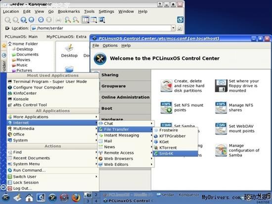Screen dimensions: 272x204
Task: Click the Control Center wrench icon in taskbar
Action: pyautogui.click(x=52, y=198)
